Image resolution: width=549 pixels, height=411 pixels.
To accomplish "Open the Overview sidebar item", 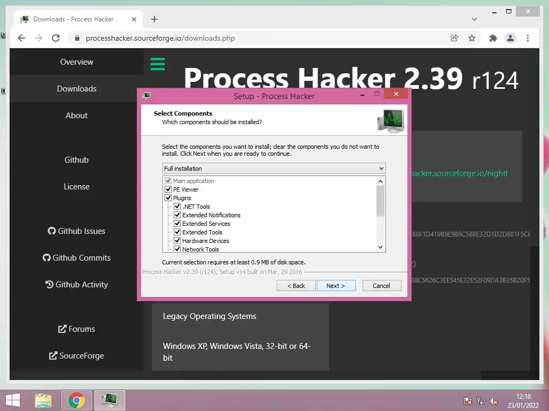I will [77, 62].
